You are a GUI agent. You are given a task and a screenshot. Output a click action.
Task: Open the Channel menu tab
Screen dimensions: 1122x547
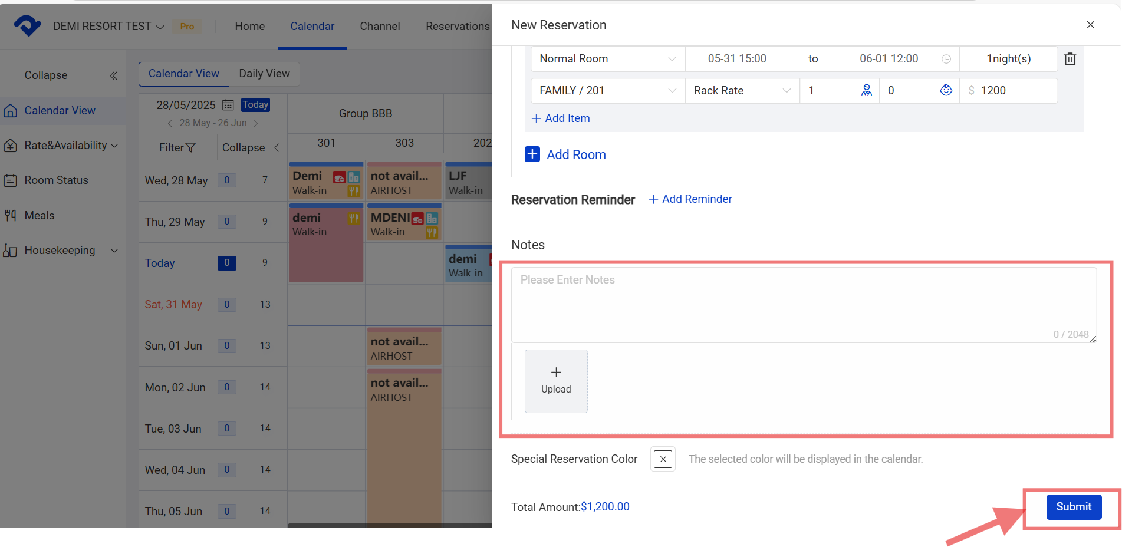coord(380,27)
